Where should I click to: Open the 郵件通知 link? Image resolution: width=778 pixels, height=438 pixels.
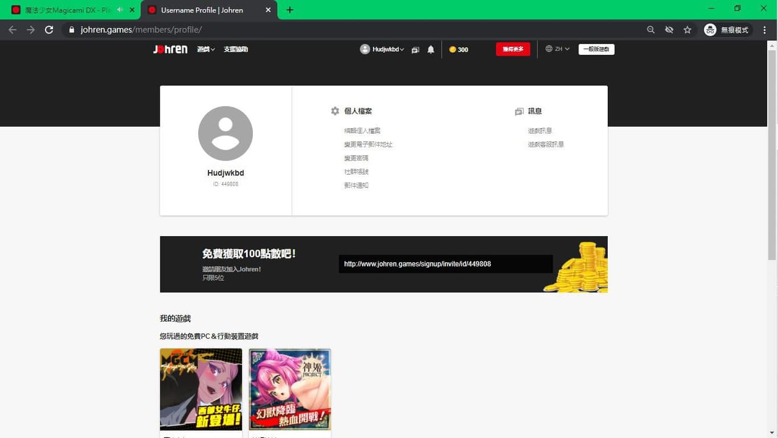tap(356, 186)
